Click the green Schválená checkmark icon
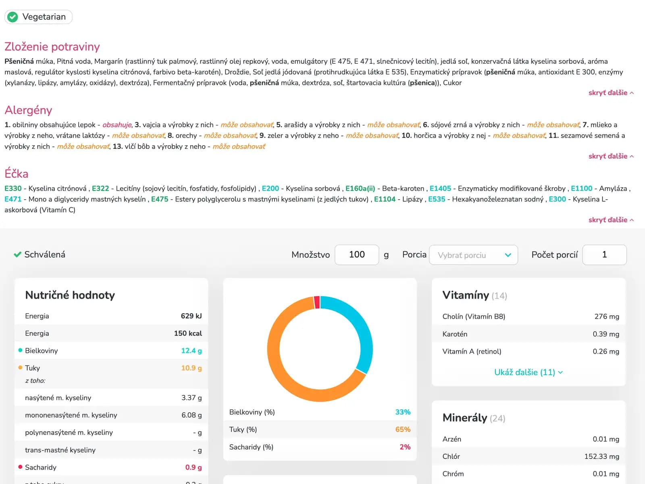 click(17, 255)
